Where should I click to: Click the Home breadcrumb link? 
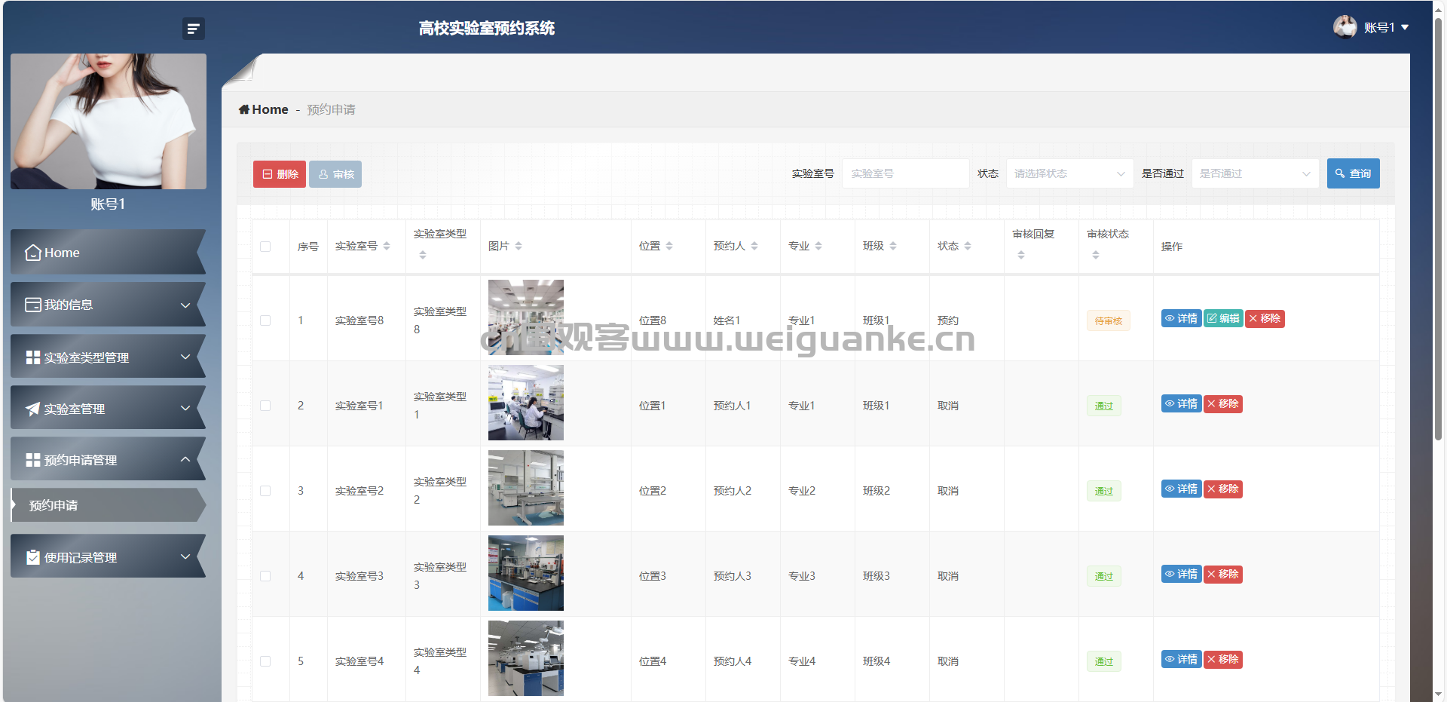tap(270, 109)
